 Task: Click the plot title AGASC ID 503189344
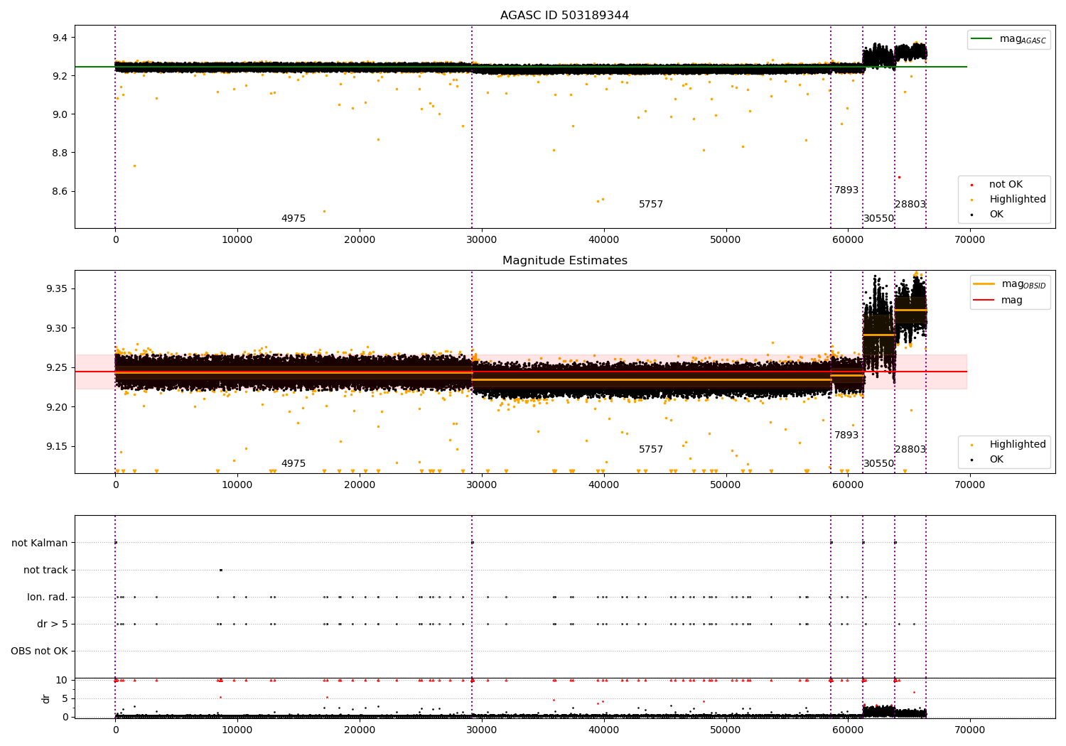tap(564, 16)
